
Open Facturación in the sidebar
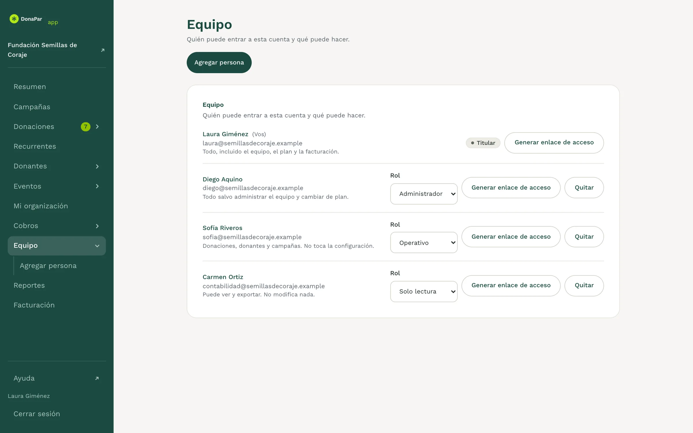click(x=57, y=305)
